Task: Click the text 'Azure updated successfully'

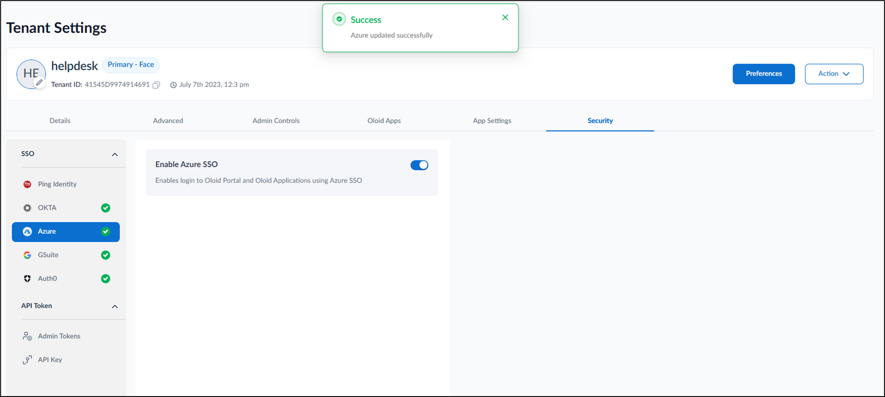Action: click(392, 35)
